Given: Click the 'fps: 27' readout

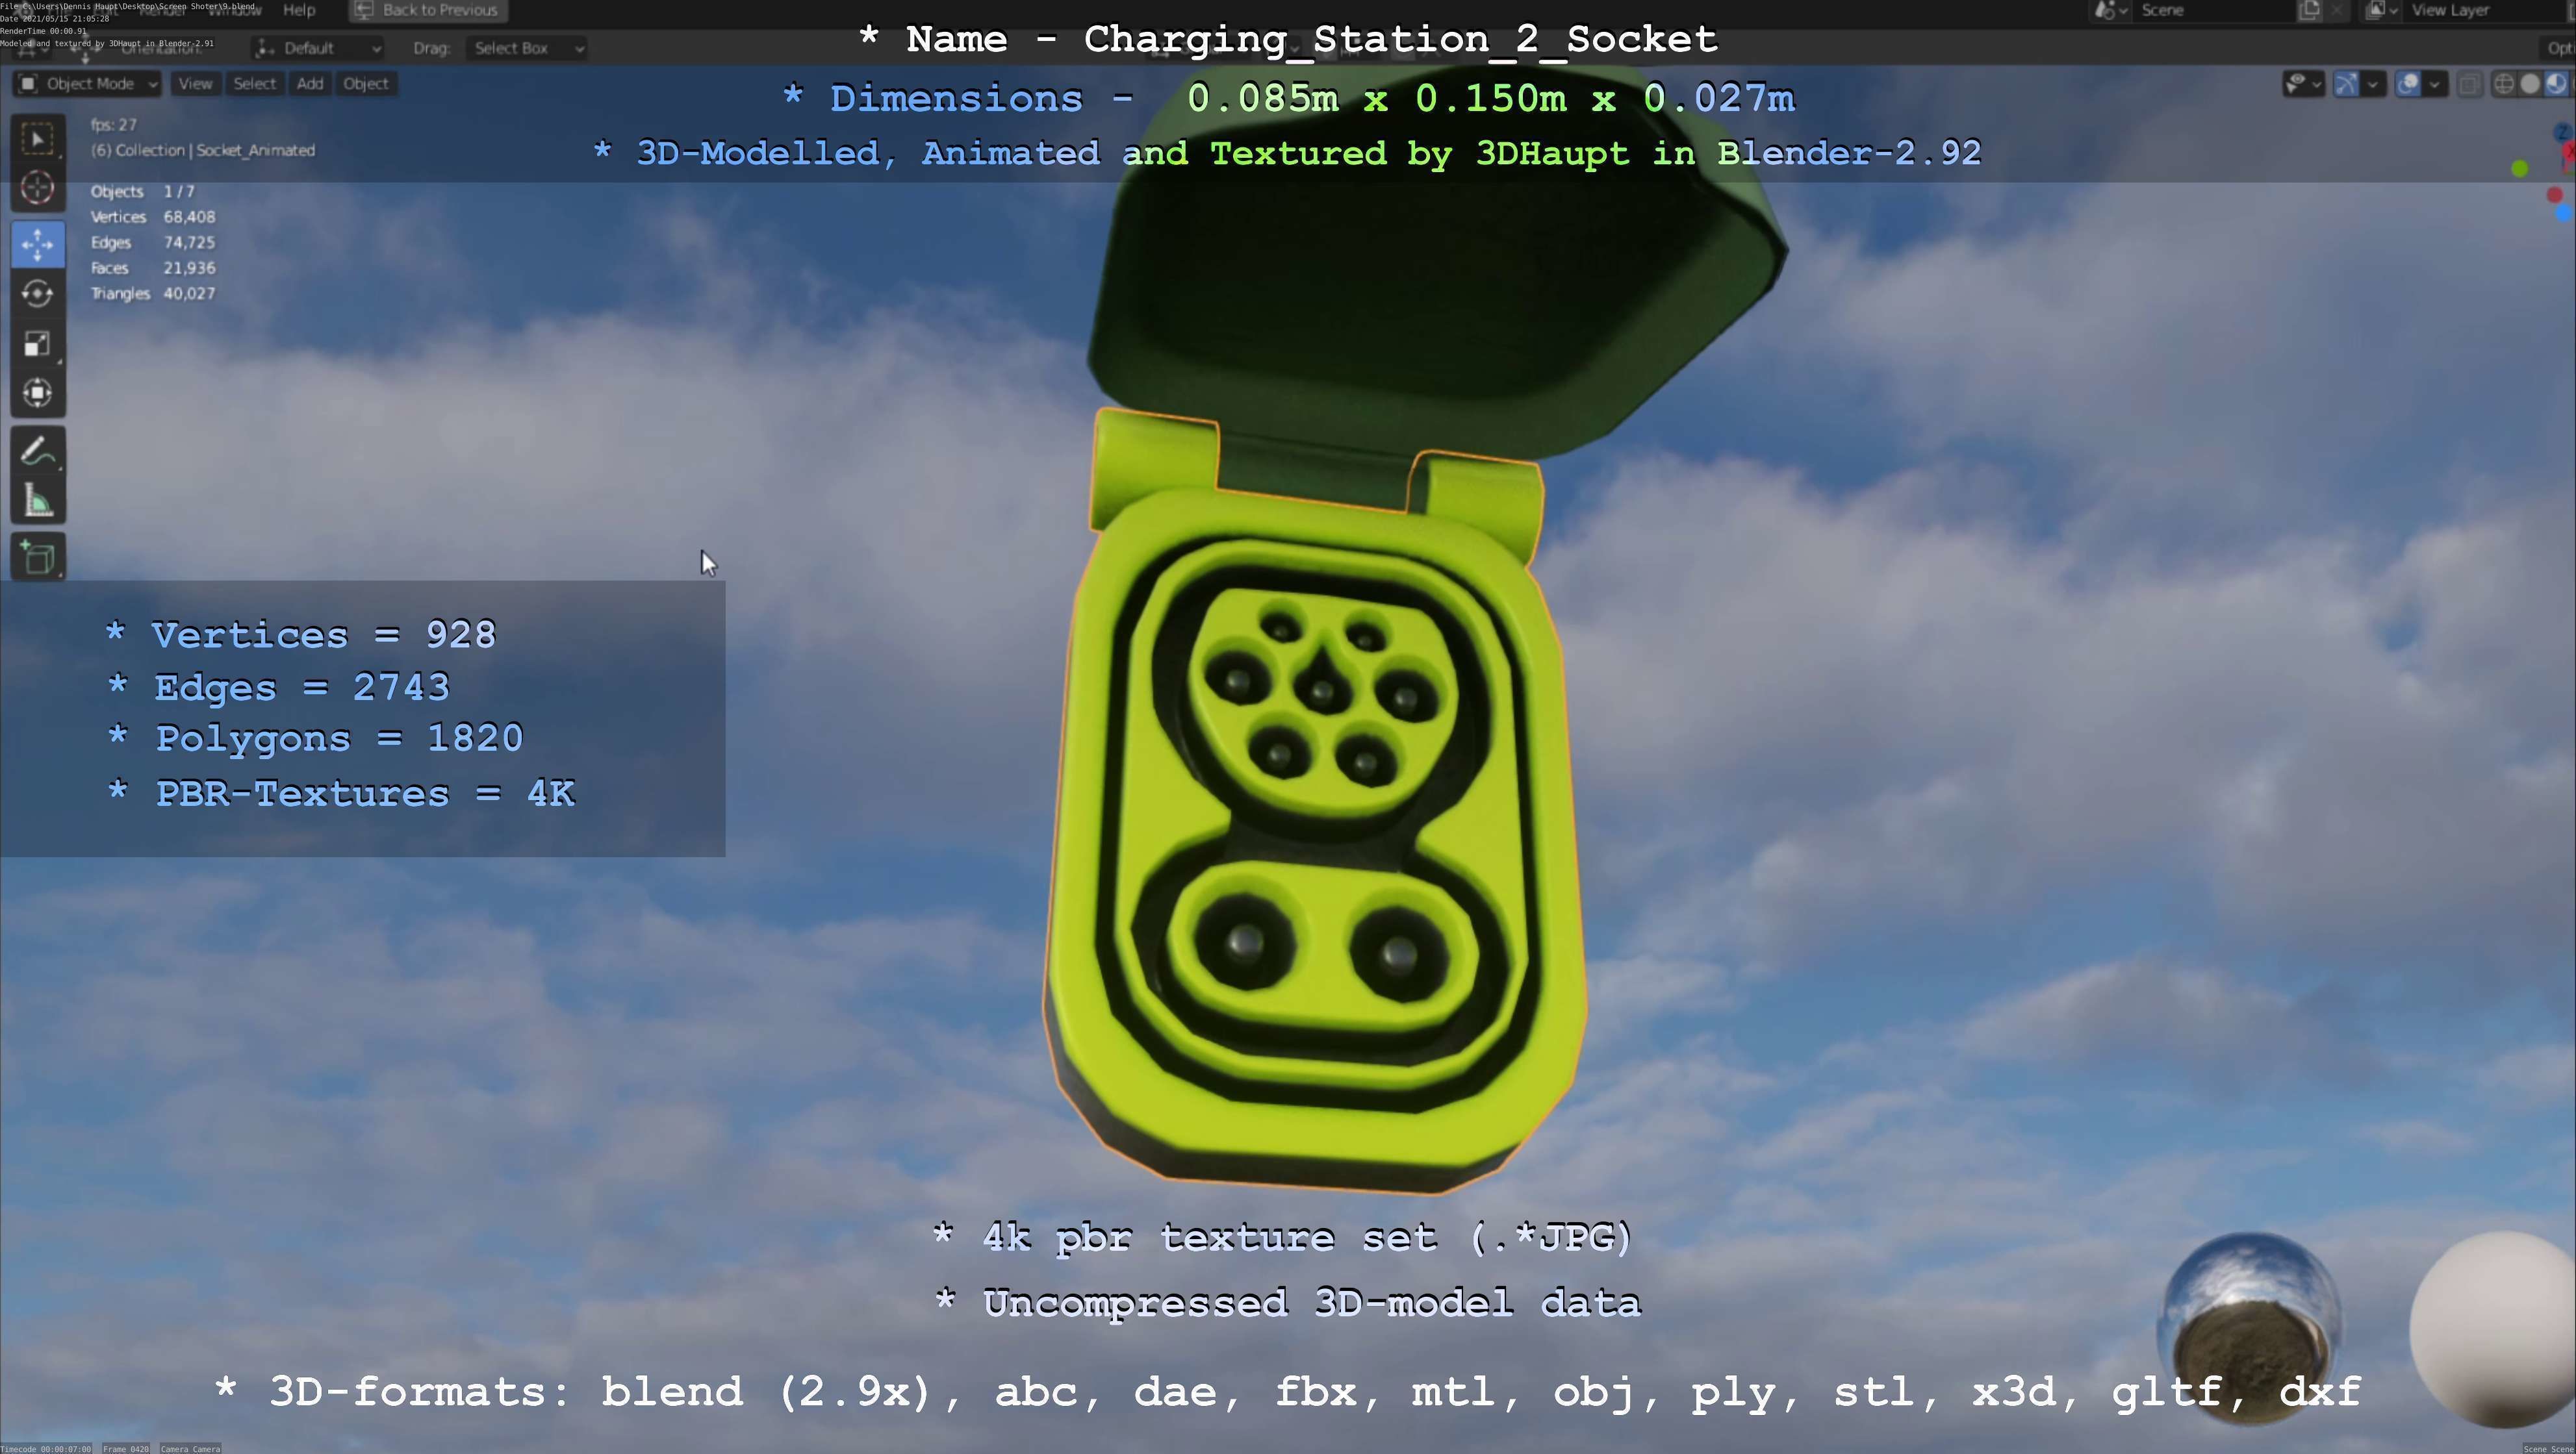Looking at the screenshot, I should click(113, 125).
